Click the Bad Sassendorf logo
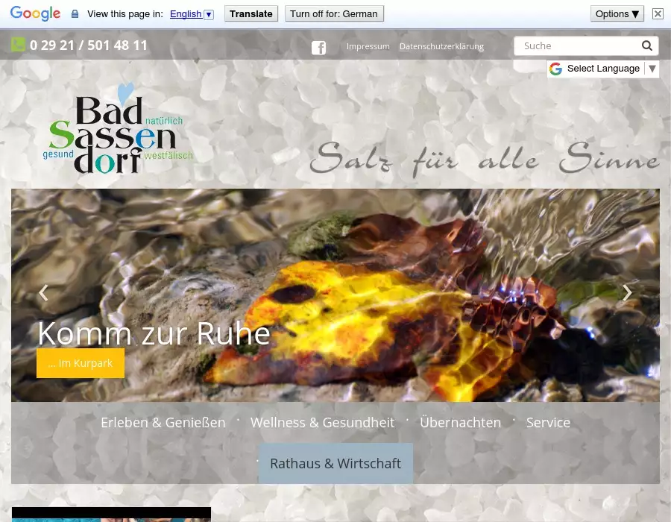The height and width of the screenshot is (522, 671). coord(118,134)
